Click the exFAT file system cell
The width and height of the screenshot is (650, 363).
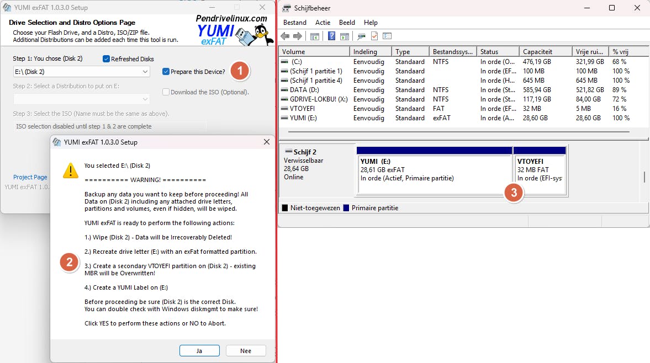point(441,118)
